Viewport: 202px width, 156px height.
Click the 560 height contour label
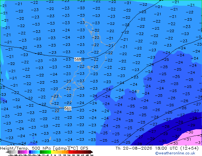tap(68, 109)
